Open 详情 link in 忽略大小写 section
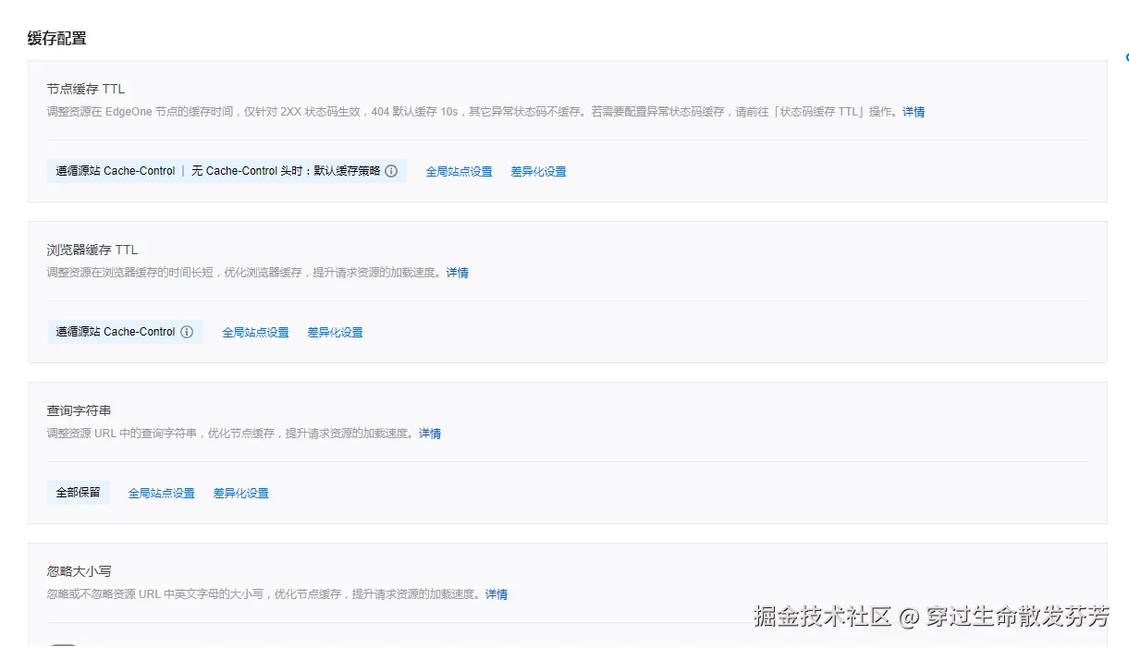The image size is (1129, 648). pos(496,593)
